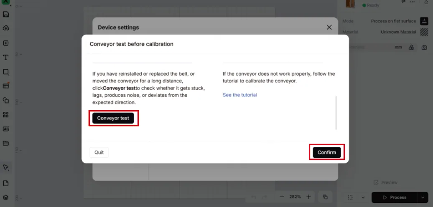
Task: Expand the selection mode dropdown chevron
Action: coord(363,198)
